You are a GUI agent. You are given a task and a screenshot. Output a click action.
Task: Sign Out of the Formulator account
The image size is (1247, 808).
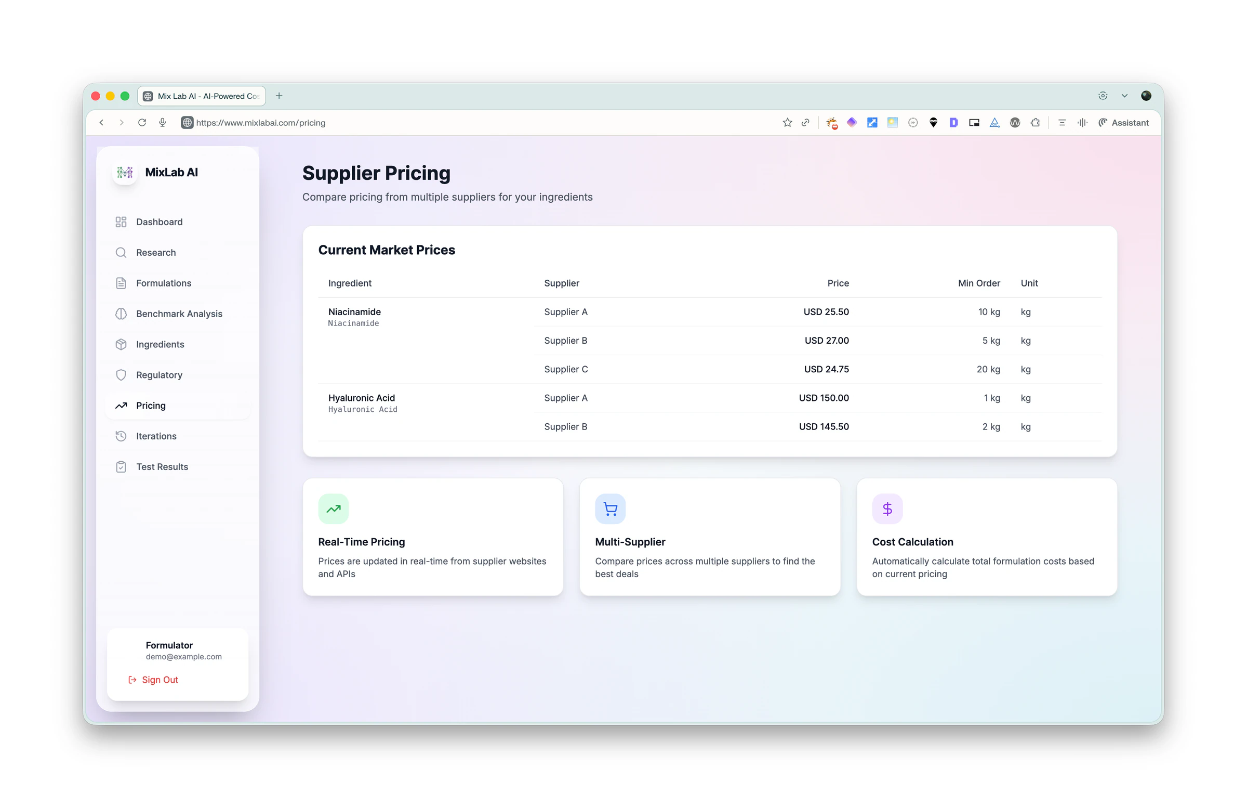point(153,680)
